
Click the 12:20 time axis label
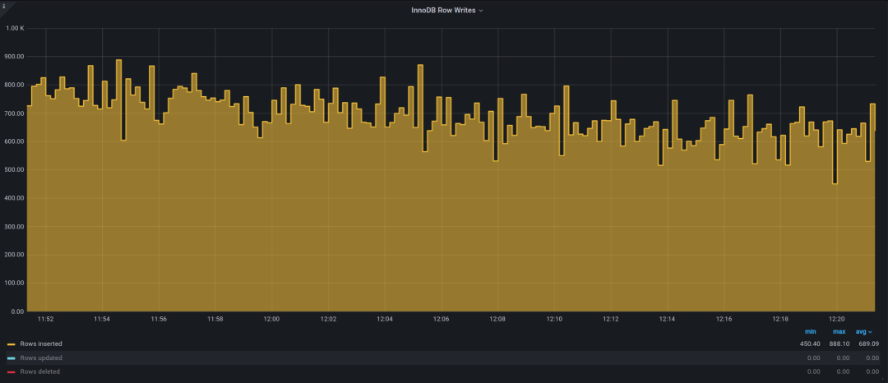836,319
